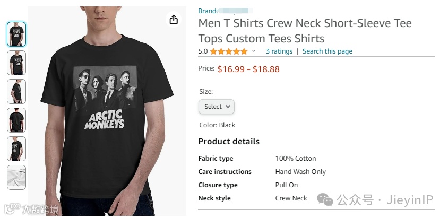Open the Size Select dropdown
The image size is (448, 218).
click(x=216, y=107)
